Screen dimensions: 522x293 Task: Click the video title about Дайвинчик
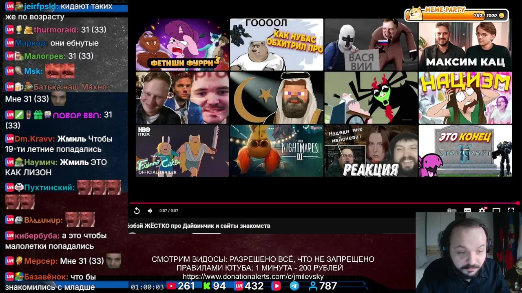199,226
